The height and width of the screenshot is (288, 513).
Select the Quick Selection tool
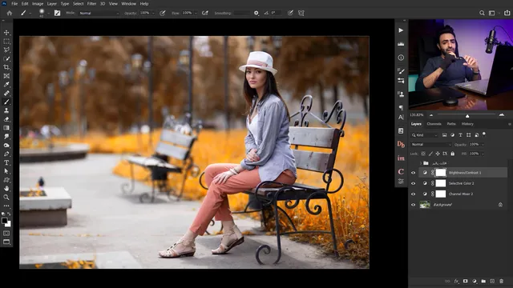click(x=6, y=58)
